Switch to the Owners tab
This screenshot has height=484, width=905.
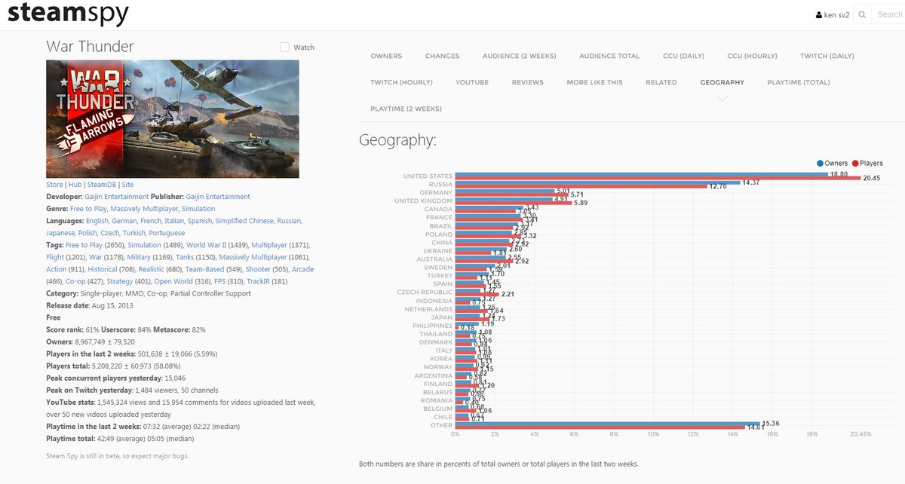[x=386, y=56]
